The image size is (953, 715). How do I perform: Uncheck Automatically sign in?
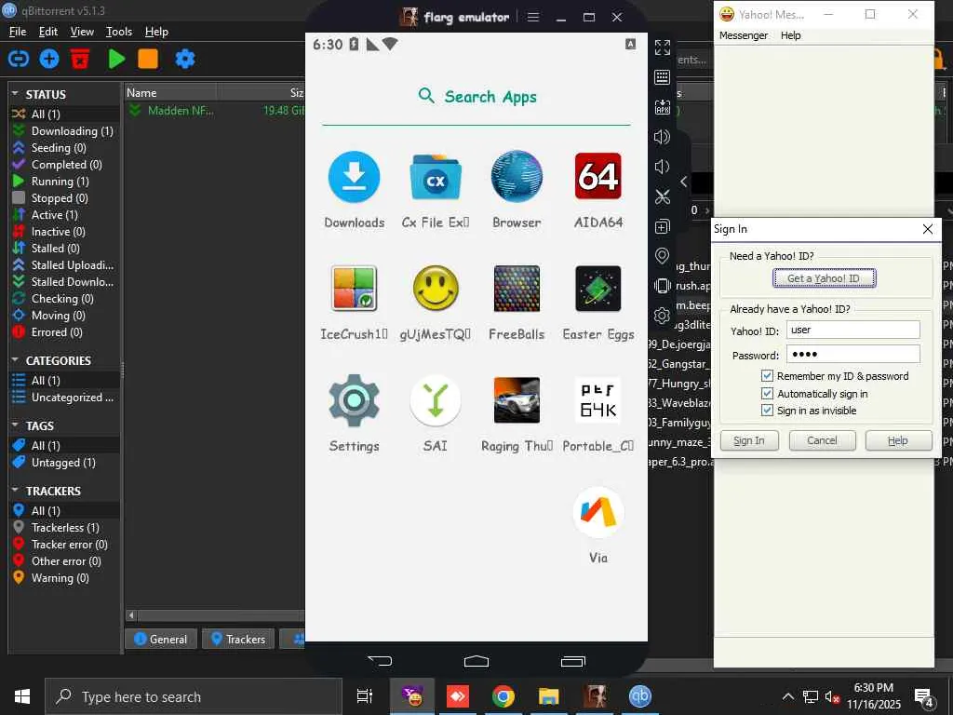(x=767, y=394)
